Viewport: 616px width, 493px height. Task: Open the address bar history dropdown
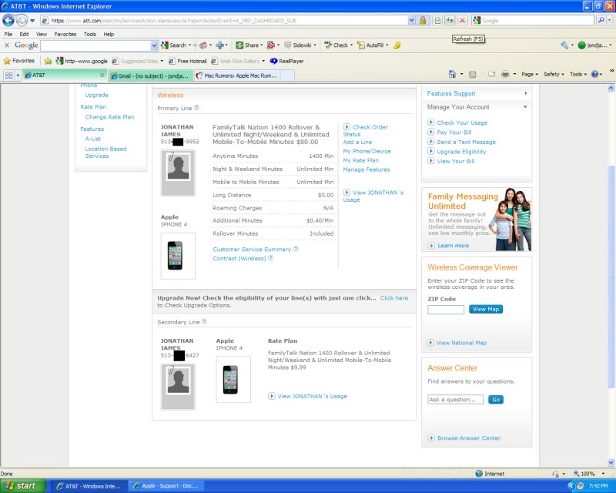(x=411, y=21)
